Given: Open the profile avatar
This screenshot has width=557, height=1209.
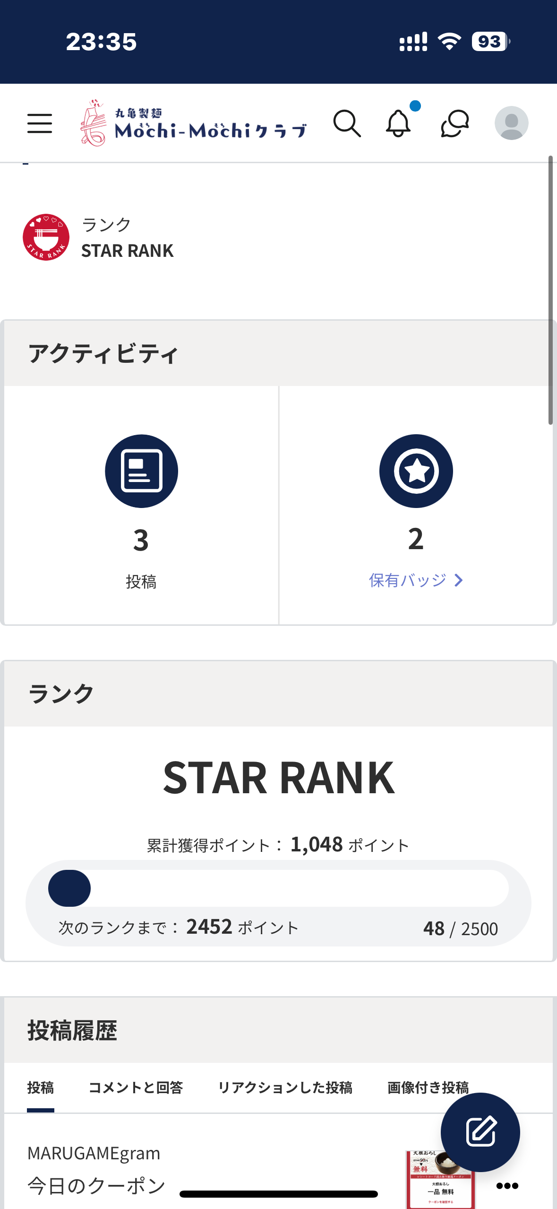Looking at the screenshot, I should (x=511, y=123).
